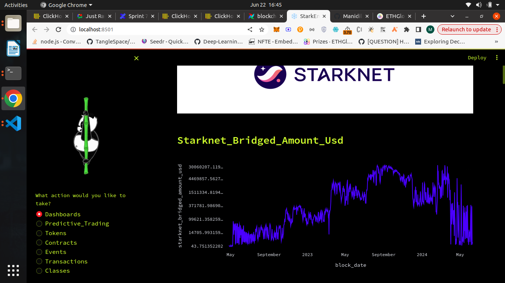Viewport: 505px width, 283px height.
Task: Bookmark this page with the star icon
Action: tap(262, 29)
